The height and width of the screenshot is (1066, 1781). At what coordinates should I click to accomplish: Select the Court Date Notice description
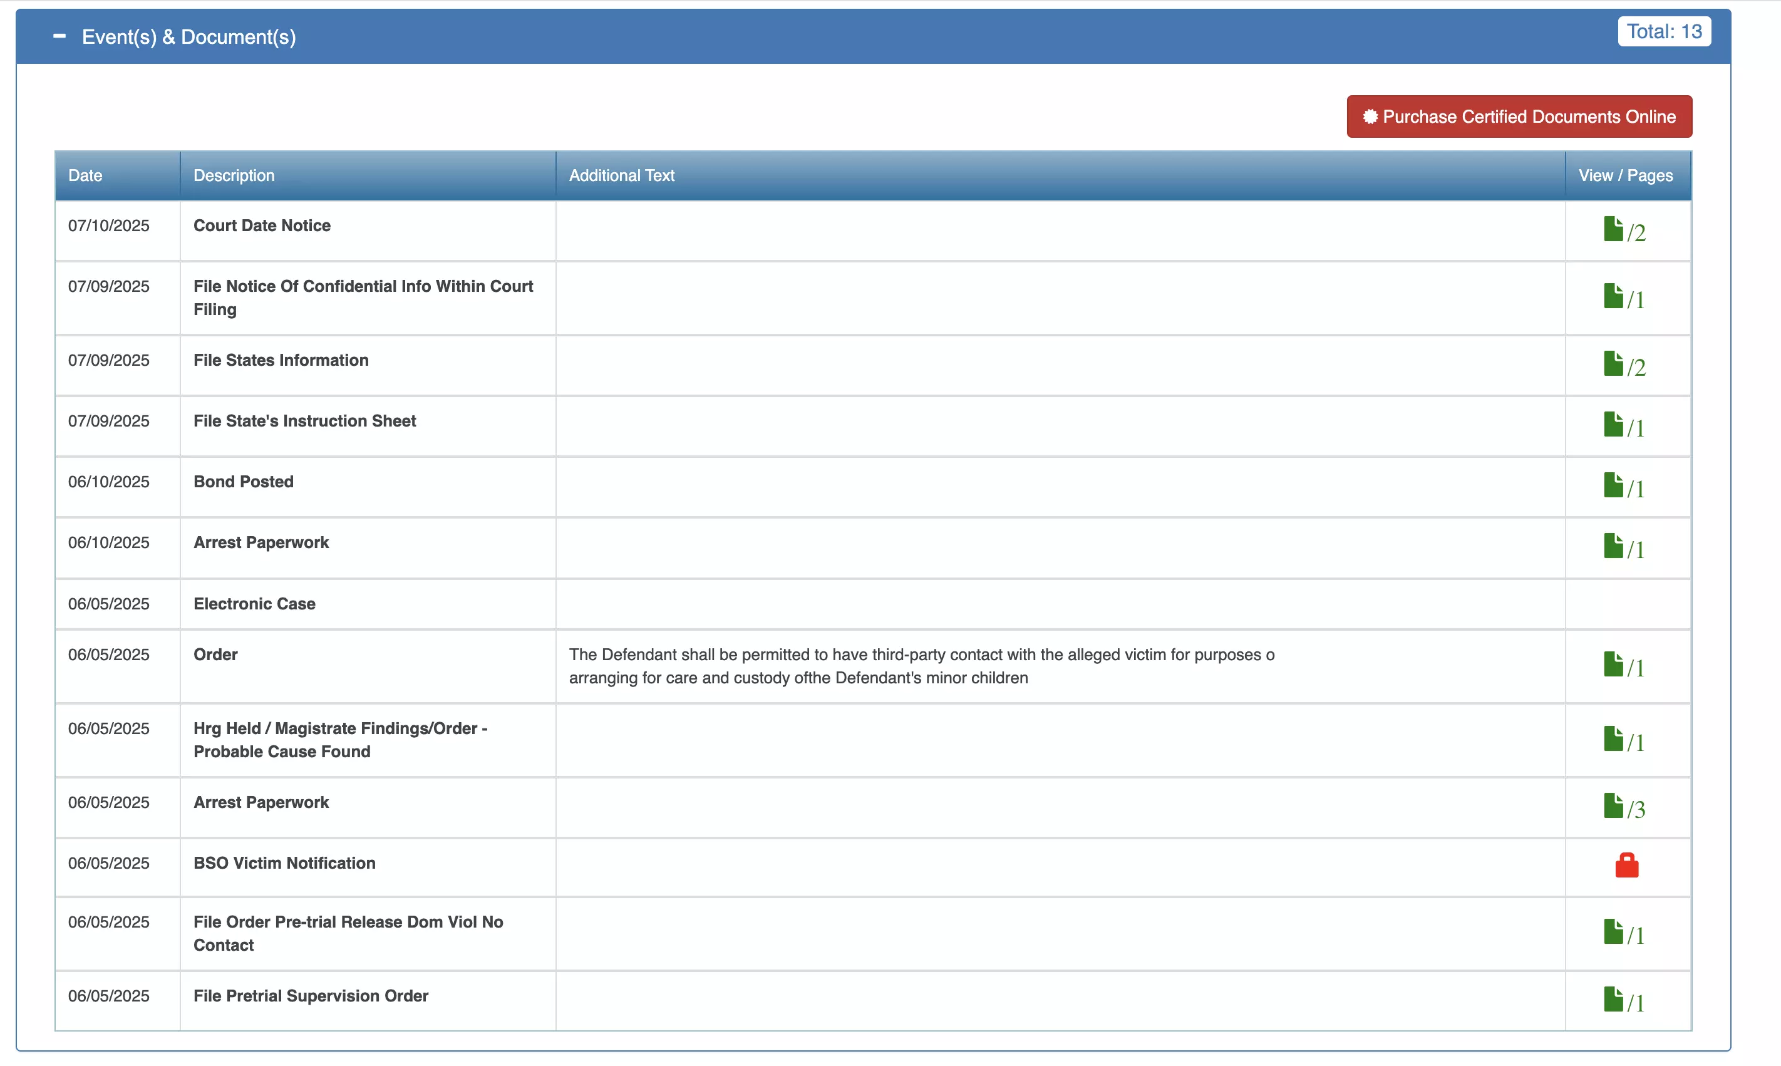[262, 225]
